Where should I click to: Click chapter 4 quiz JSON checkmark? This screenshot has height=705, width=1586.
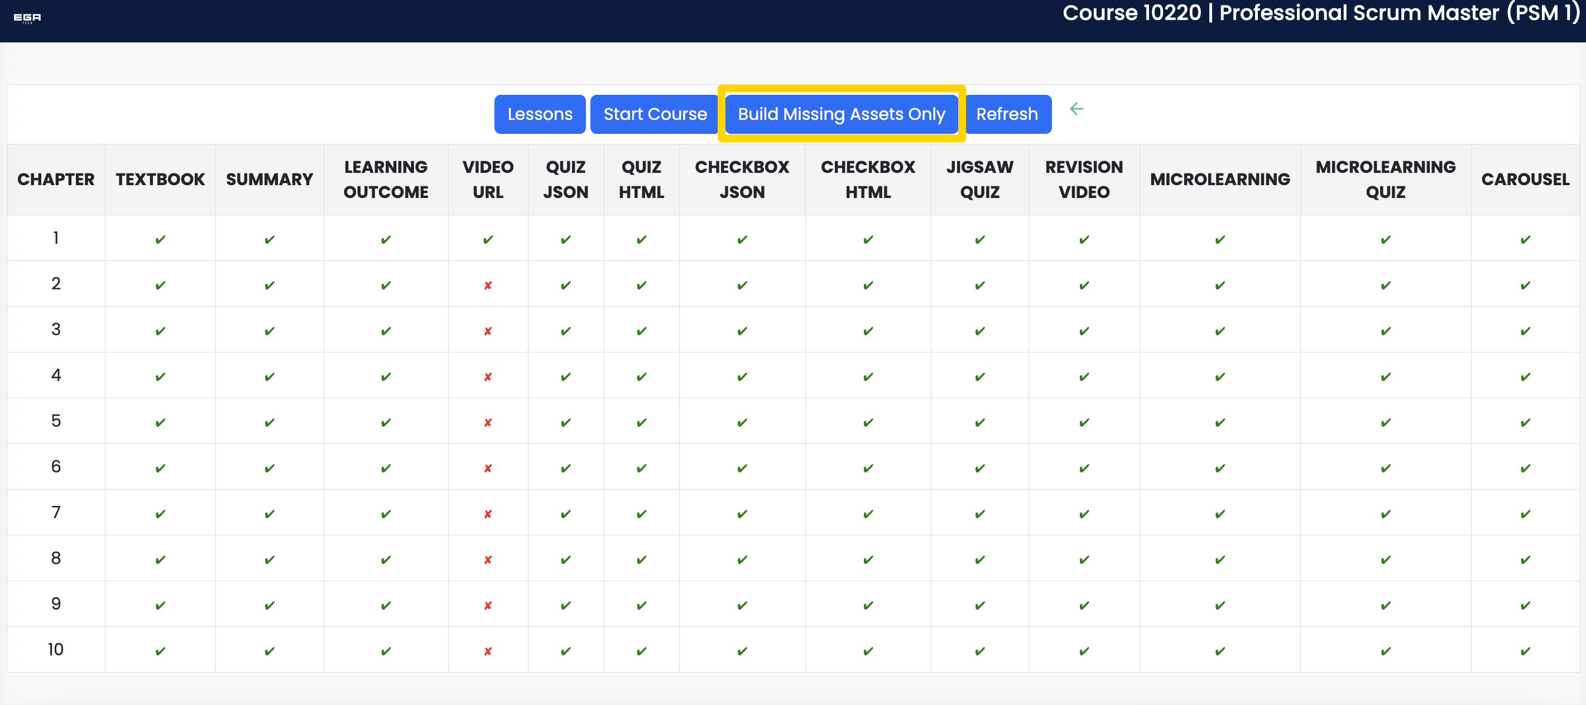565,377
